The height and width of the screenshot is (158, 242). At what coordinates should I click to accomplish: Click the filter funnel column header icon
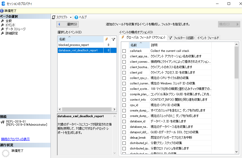click(x=113, y=39)
